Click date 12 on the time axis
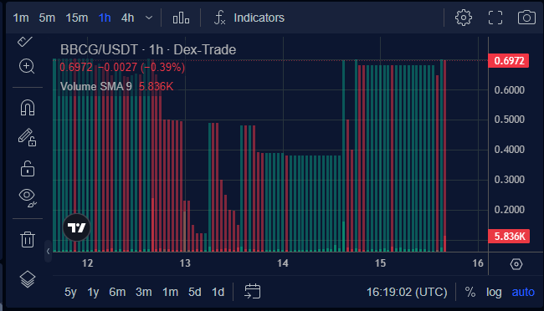This screenshot has width=544, height=311. coord(87,263)
